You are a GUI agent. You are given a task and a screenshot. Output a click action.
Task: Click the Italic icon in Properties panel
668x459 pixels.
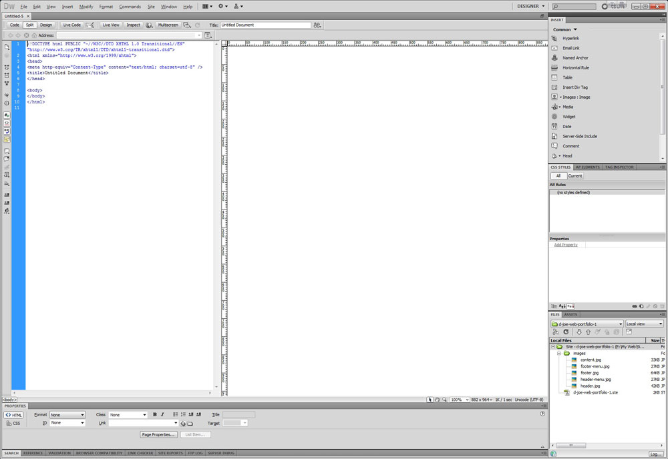click(x=162, y=415)
